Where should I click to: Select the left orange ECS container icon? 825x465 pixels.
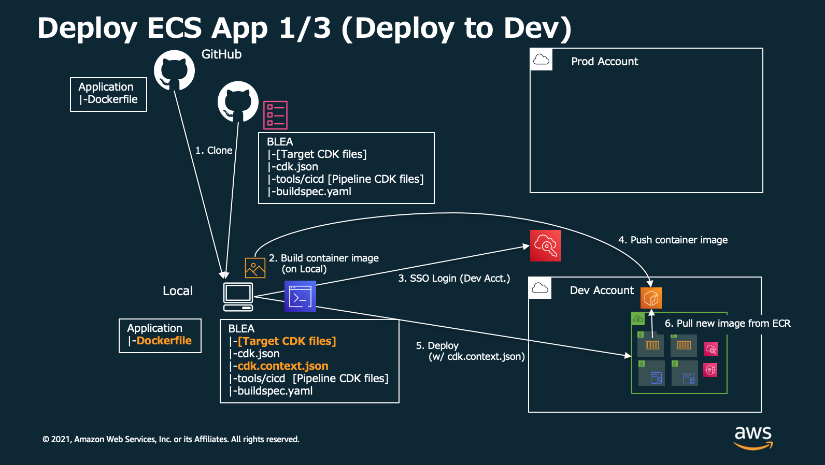pos(652,345)
